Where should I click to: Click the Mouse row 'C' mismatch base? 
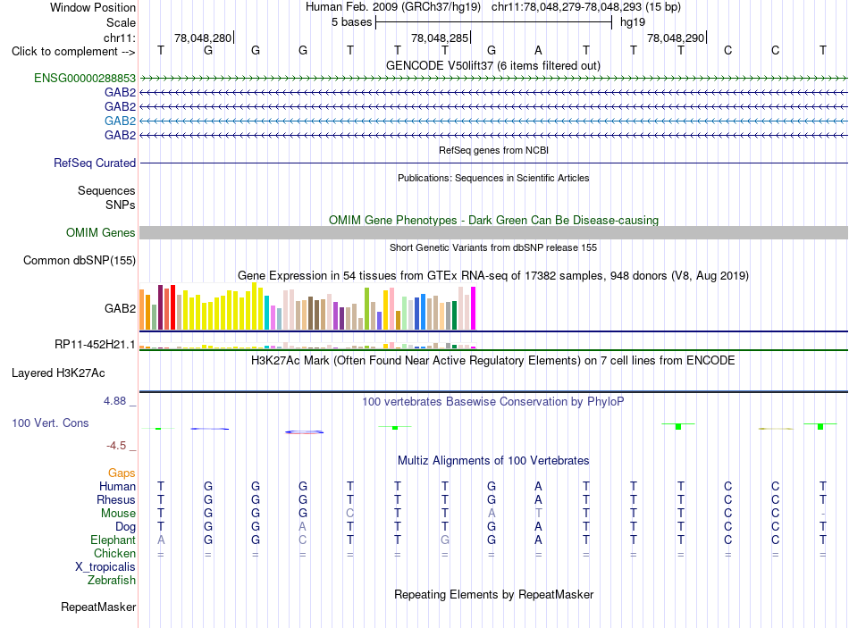[349, 514]
